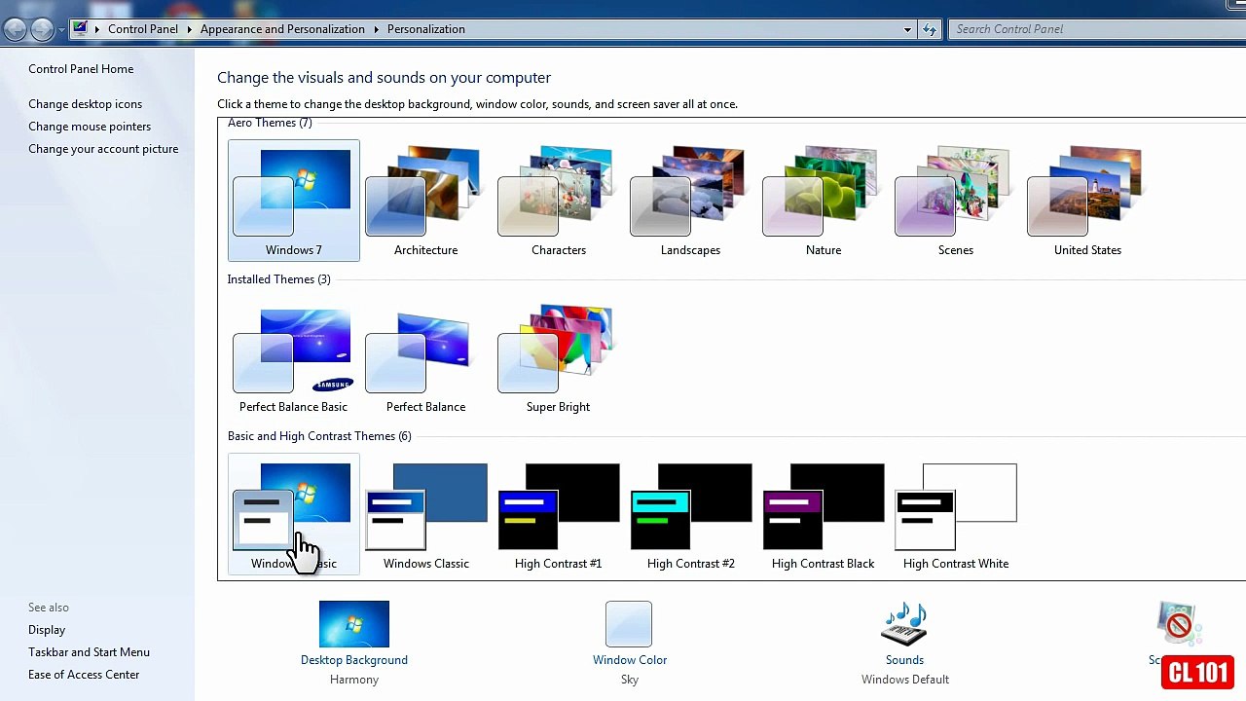Navigate to Control Panel breadcrumb
This screenshot has height=701, width=1246.
click(x=143, y=29)
